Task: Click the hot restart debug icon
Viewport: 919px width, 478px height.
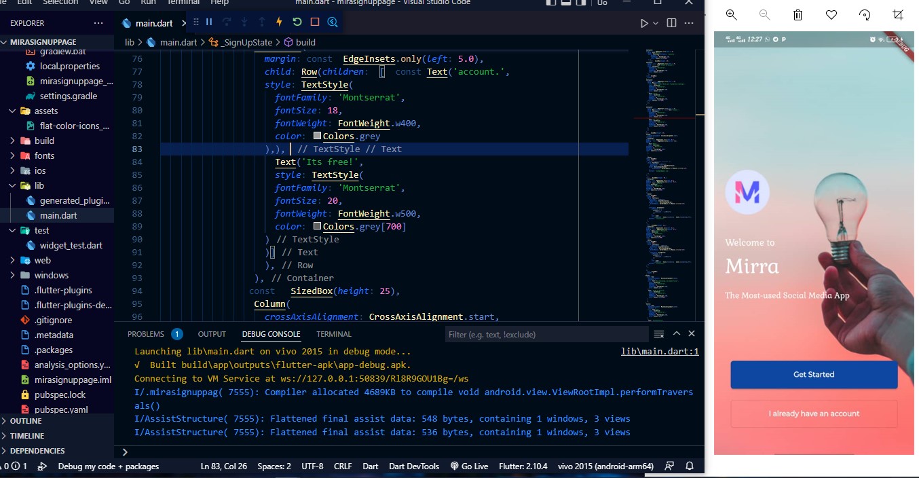Action: pyautogui.click(x=297, y=22)
